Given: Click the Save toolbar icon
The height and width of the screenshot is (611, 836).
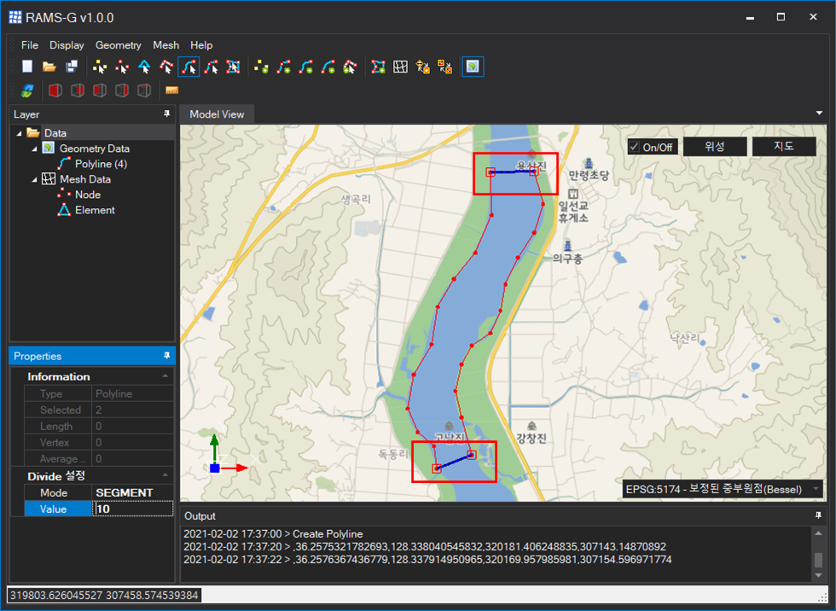Looking at the screenshot, I should (72, 67).
